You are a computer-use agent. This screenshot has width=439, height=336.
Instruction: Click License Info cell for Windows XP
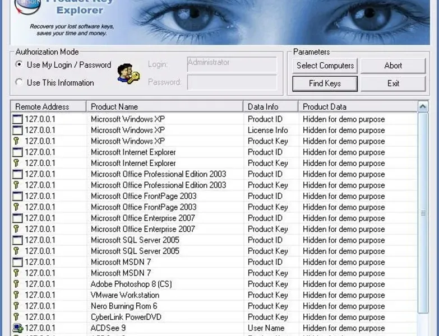(x=267, y=130)
